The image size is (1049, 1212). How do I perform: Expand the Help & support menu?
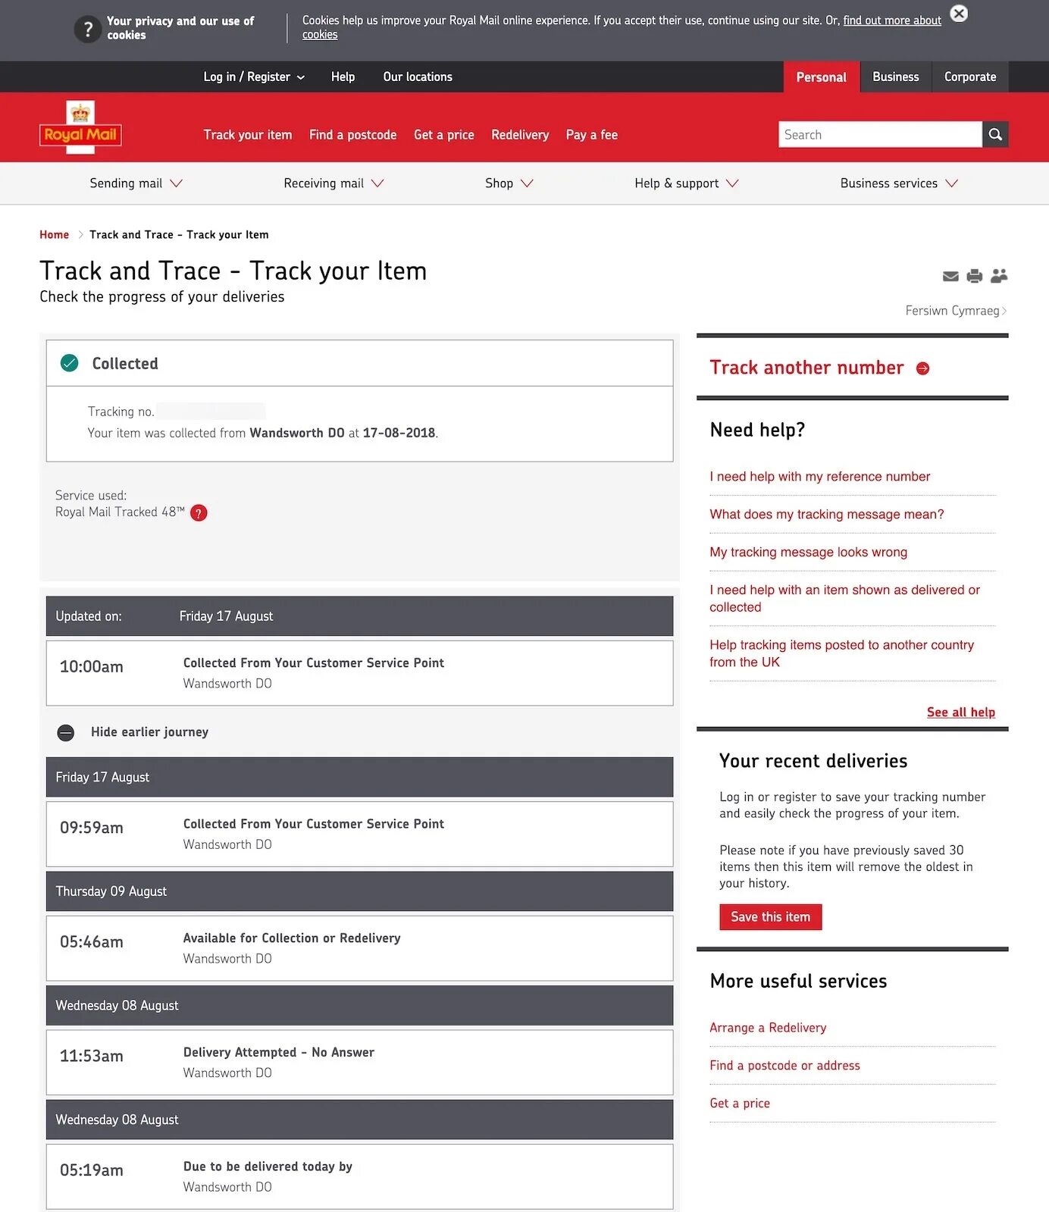pos(687,183)
